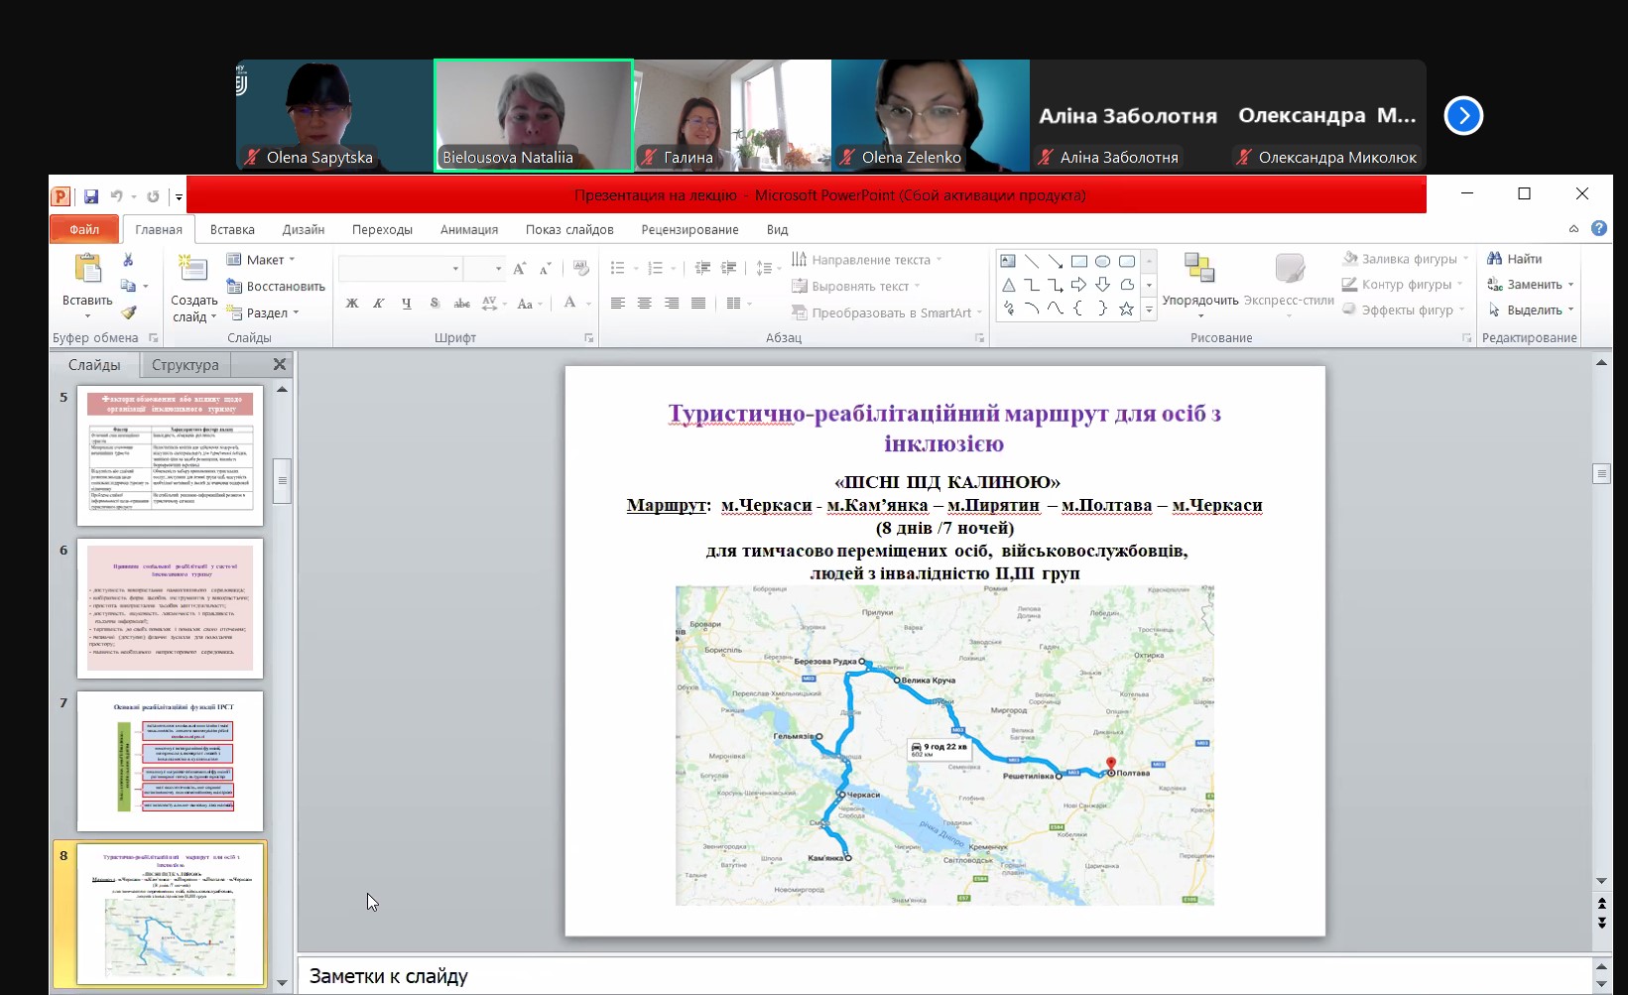The image size is (1628, 995).
Task: Select the rectangle shape in the shapes gallery
Action: click(x=1079, y=262)
